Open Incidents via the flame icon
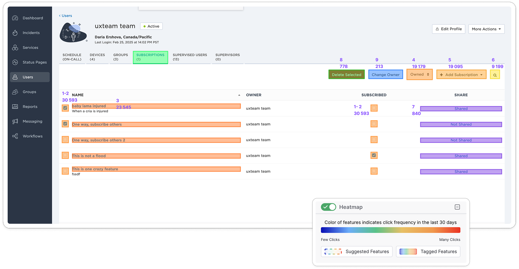The width and height of the screenshot is (519, 269). [15, 33]
